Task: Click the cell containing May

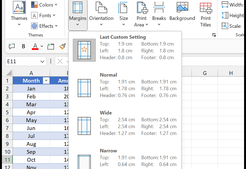Action: click(x=31, y=120)
